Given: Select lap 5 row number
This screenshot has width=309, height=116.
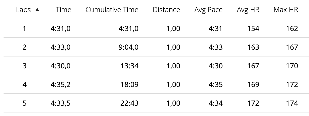Looking at the screenshot, I should click(x=24, y=103).
